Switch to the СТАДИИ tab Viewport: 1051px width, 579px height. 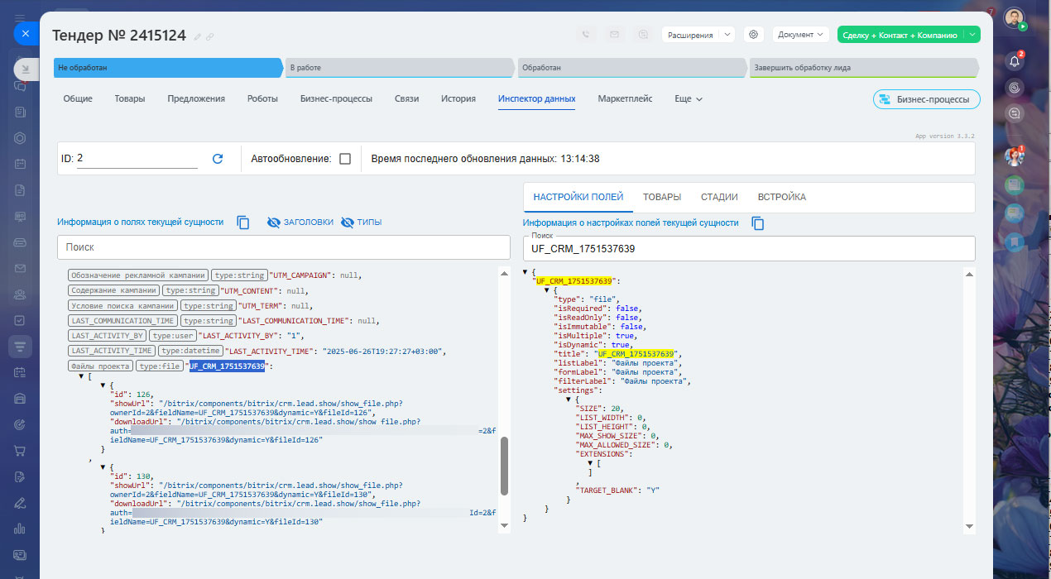[719, 197]
